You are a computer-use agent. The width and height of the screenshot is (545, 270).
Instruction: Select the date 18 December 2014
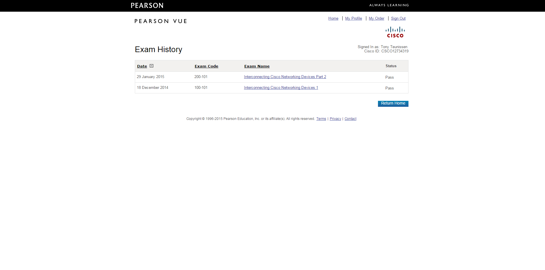click(152, 88)
